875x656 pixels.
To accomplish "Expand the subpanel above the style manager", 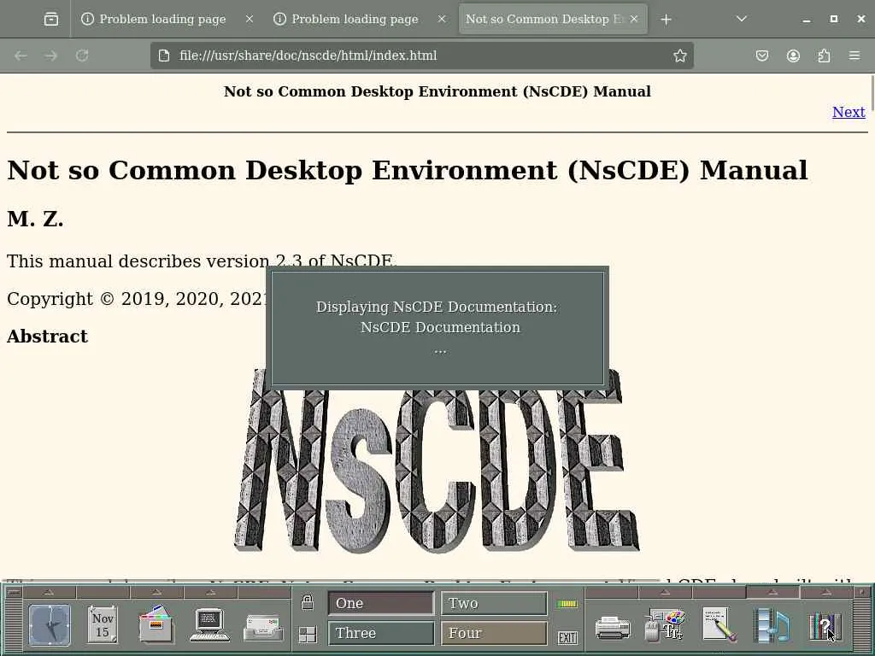I will [x=665, y=592].
